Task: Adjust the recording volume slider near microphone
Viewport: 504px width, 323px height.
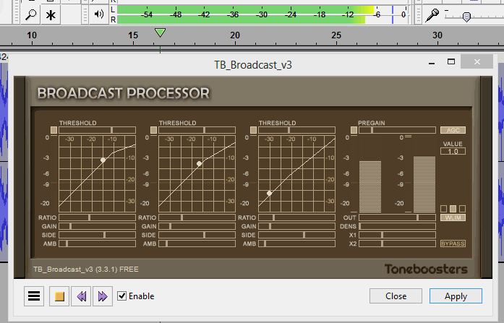Action: pyautogui.click(x=466, y=17)
